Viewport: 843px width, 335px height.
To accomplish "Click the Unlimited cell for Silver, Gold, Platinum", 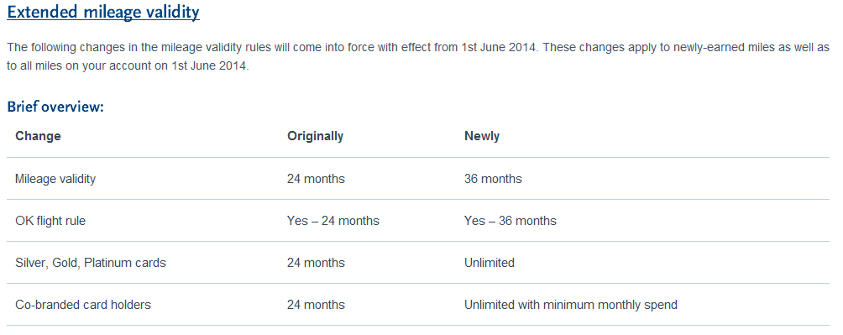I will pos(490,263).
